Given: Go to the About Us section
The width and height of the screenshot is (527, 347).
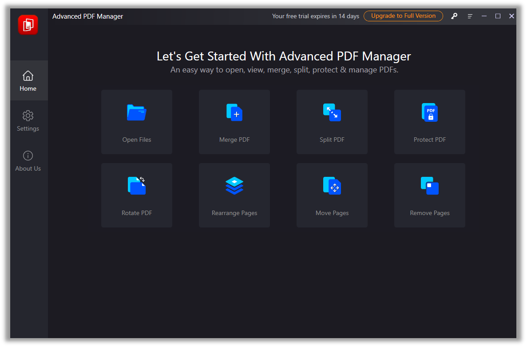Looking at the screenshot, I should click(x=28, y=161).
